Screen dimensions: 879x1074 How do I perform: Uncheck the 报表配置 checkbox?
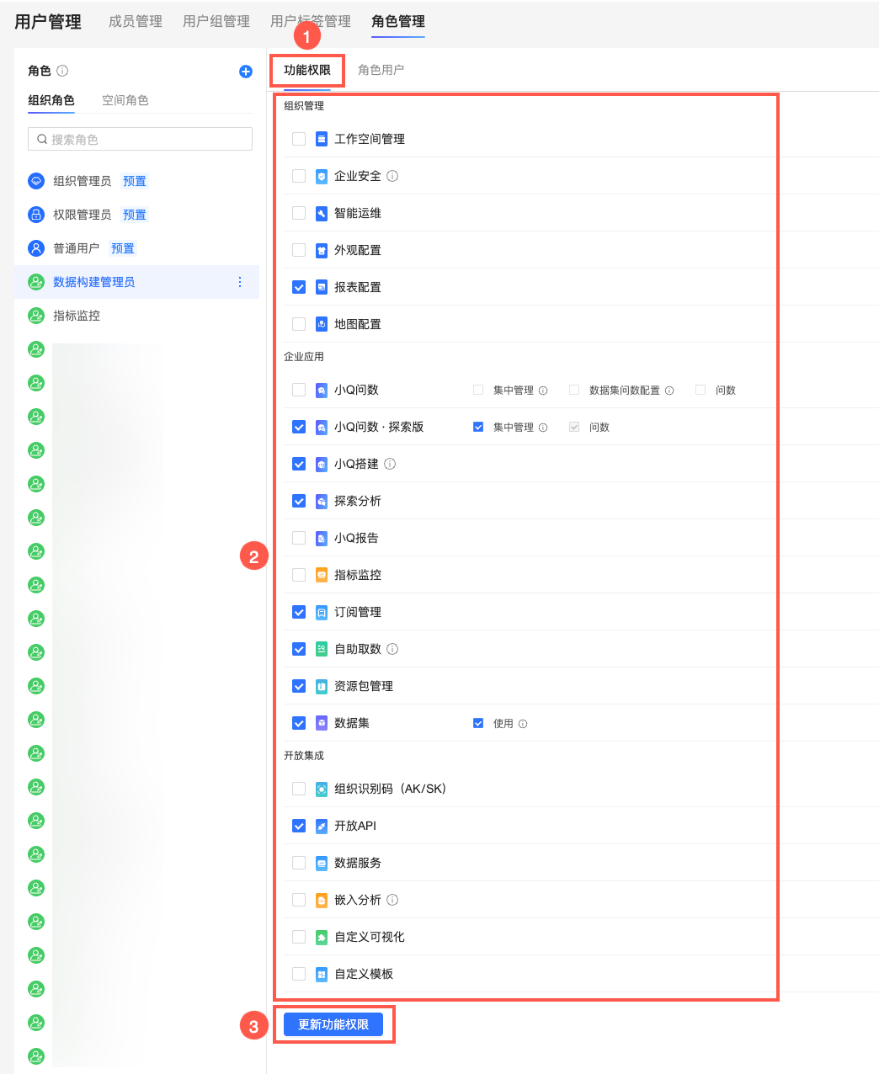pyautogui.click(x=299, y=287)
